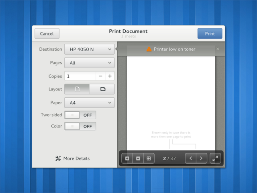Image resolution: width=257 pixels, height=193 pixels.
Task: Select landscape page layout
Action: [102, 89]
